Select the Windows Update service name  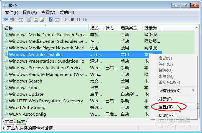pos(26,94)
